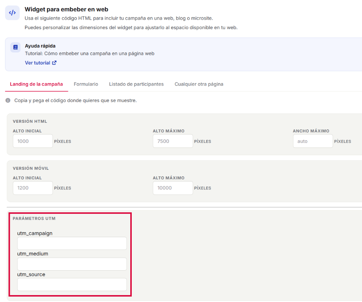Click the Tutorial: Cómo embeber una campaña text

pyautogui.click(x=89, y=54)
